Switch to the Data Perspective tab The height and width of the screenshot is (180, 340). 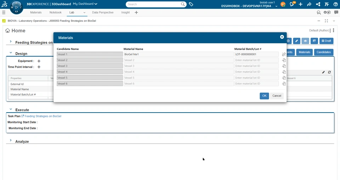point(103,13)
